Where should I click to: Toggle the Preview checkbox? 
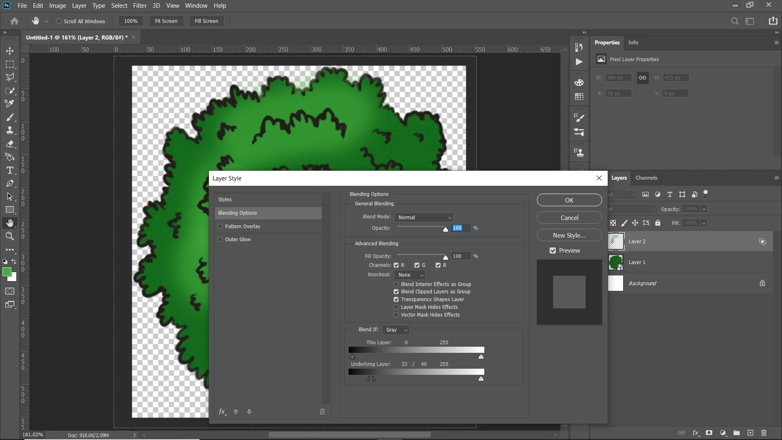click(x=553, y=251)
